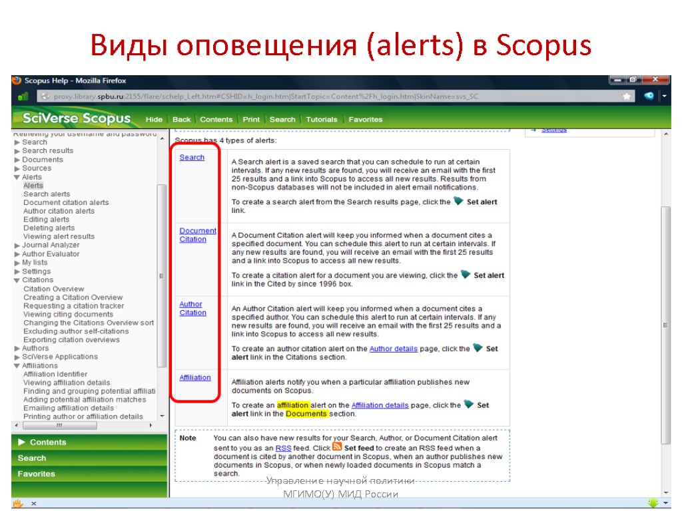Select the highlighted Alerts topic

(33, 186)
